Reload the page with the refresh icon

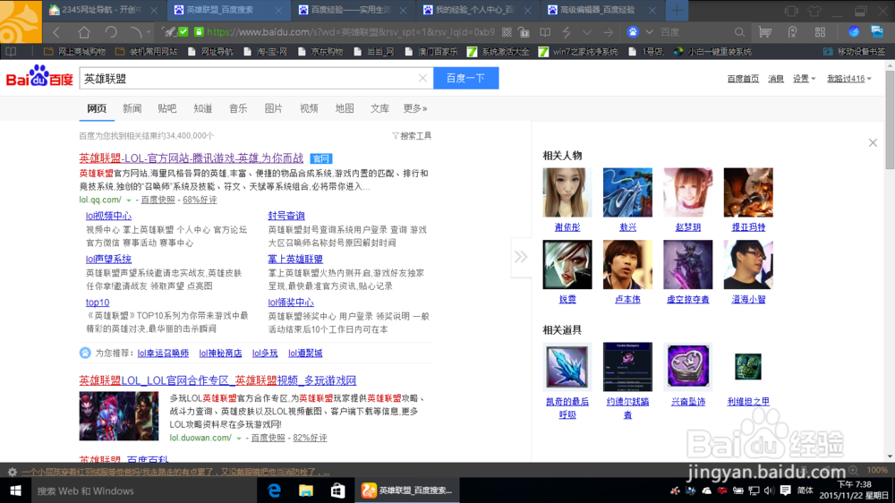coord(111,32)
